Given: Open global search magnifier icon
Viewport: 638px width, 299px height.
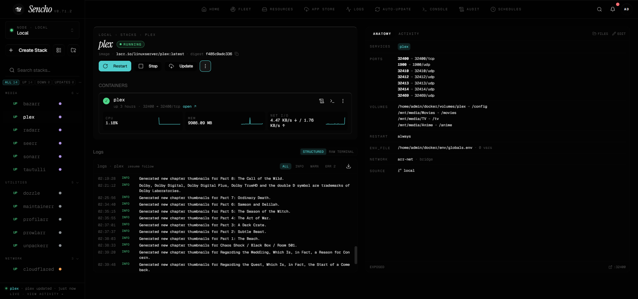Looking at the screenshot, I should (599, 9).
